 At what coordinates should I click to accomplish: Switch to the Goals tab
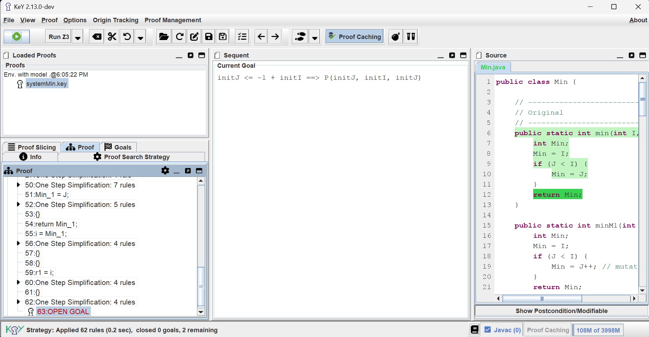pyautogui.click(x=118, y=147)
